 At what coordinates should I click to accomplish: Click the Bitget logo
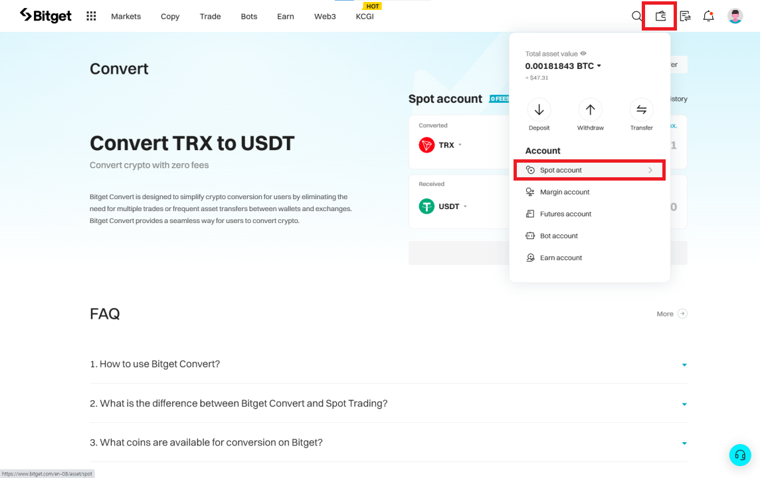point(46,15)
